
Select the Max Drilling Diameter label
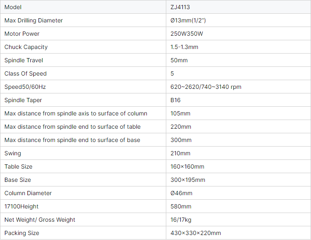(34, 20)
